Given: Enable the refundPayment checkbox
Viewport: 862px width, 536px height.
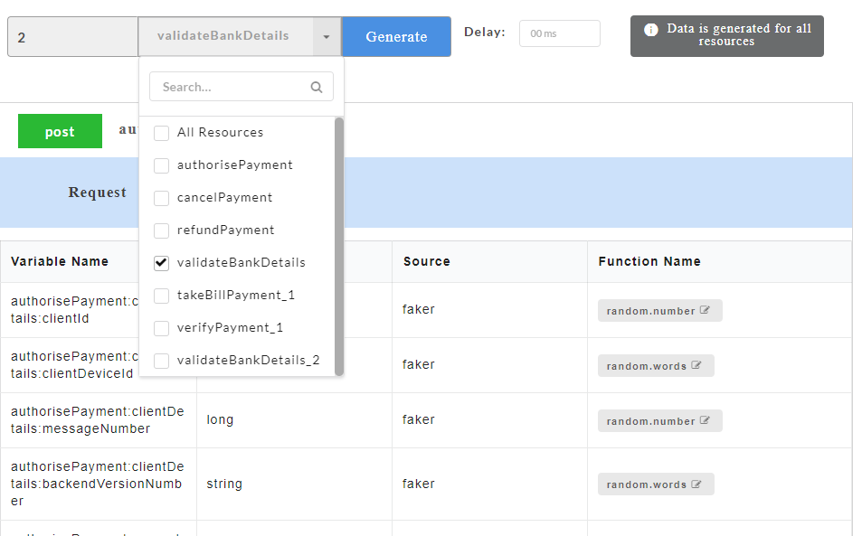Looking at the screenshot, I should [162, 230].
